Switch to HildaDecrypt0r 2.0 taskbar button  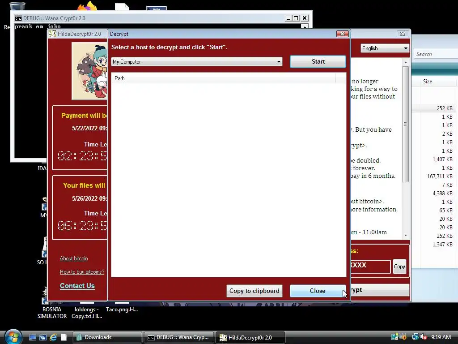point(250,337)
